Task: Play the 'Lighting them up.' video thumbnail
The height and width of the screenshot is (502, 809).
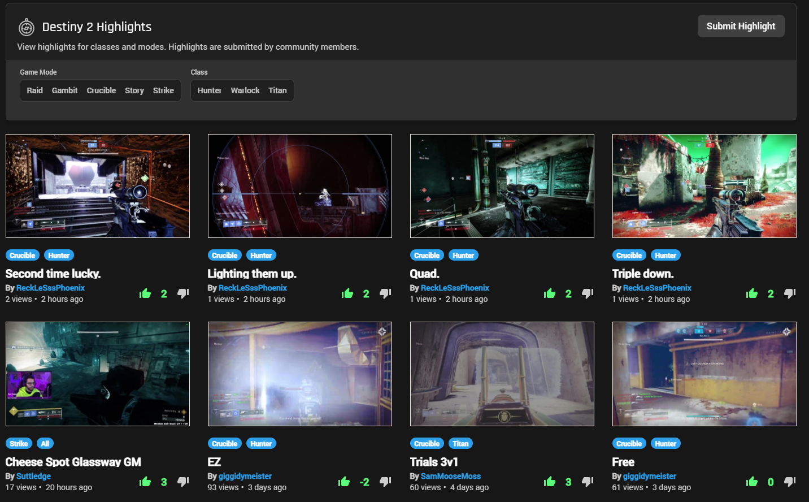Action: (x=300, y=186)
